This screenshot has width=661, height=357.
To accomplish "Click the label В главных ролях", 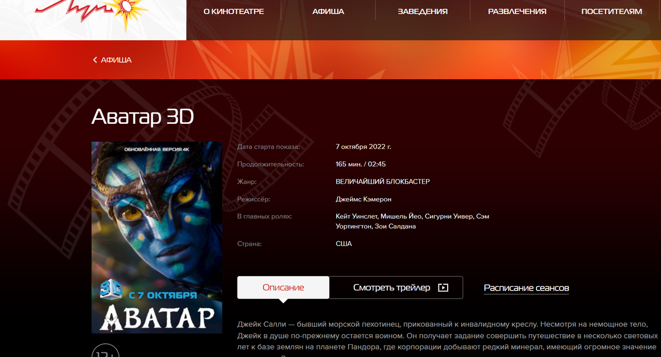I will tap(264, 216).
